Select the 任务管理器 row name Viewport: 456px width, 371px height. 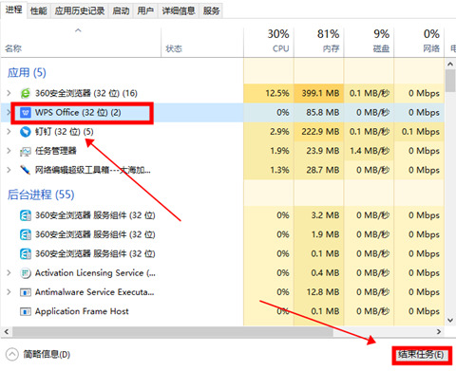coord(56,151)
